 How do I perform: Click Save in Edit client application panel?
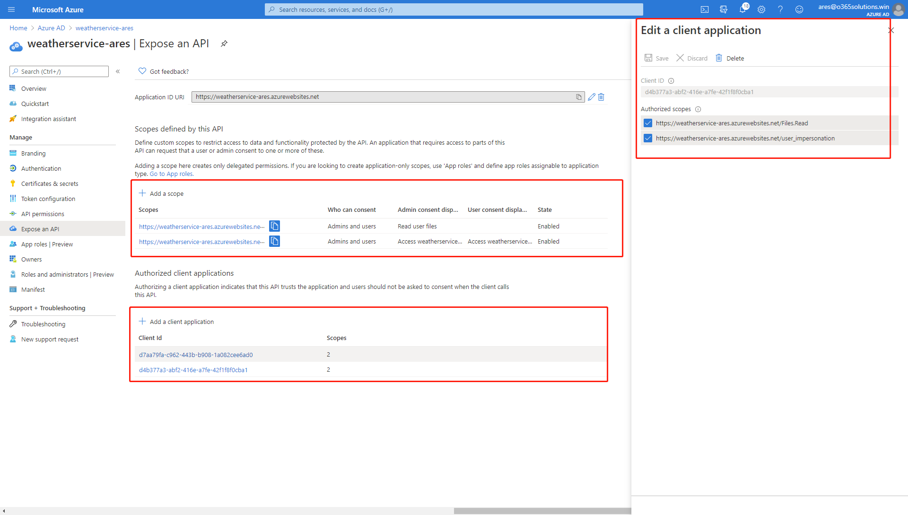point(657,58)
